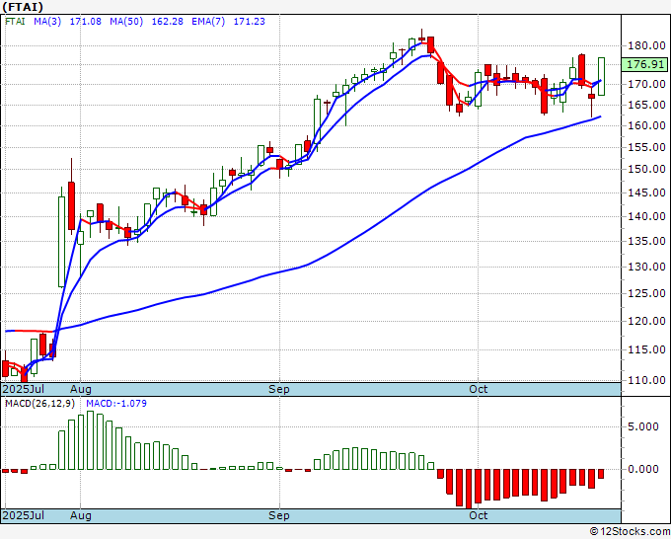This screenshot has width=671, height=539.
Task: Click the EMA(7) value 171.23
Action: (250, 22)
